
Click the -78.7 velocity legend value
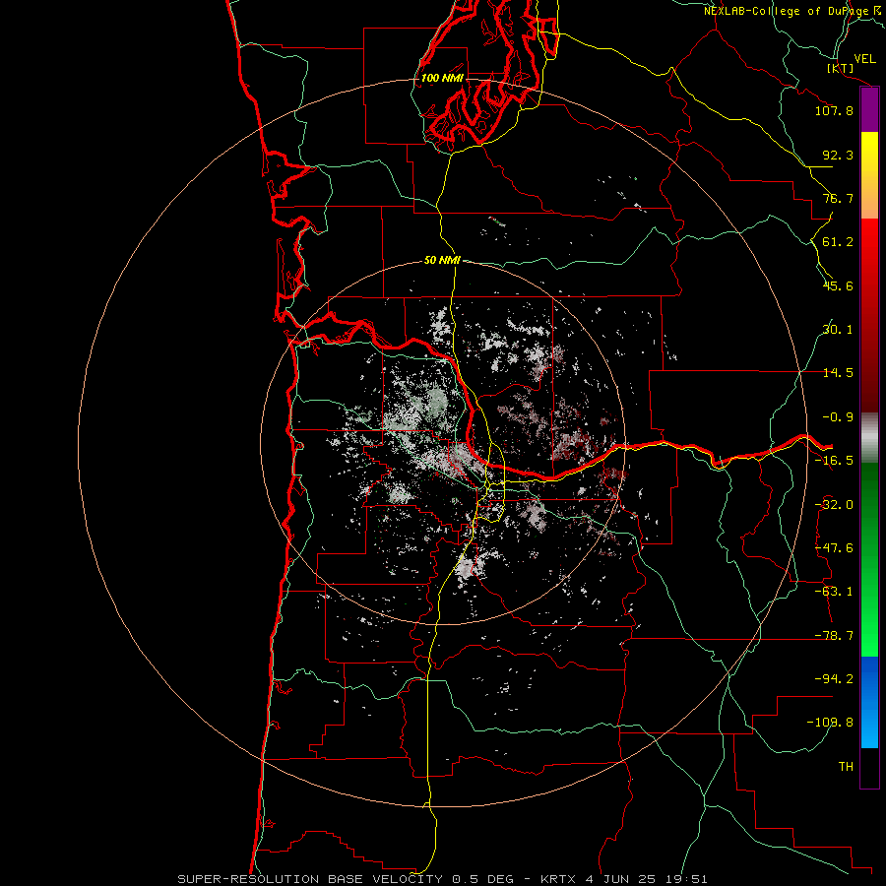coord(834,636)
